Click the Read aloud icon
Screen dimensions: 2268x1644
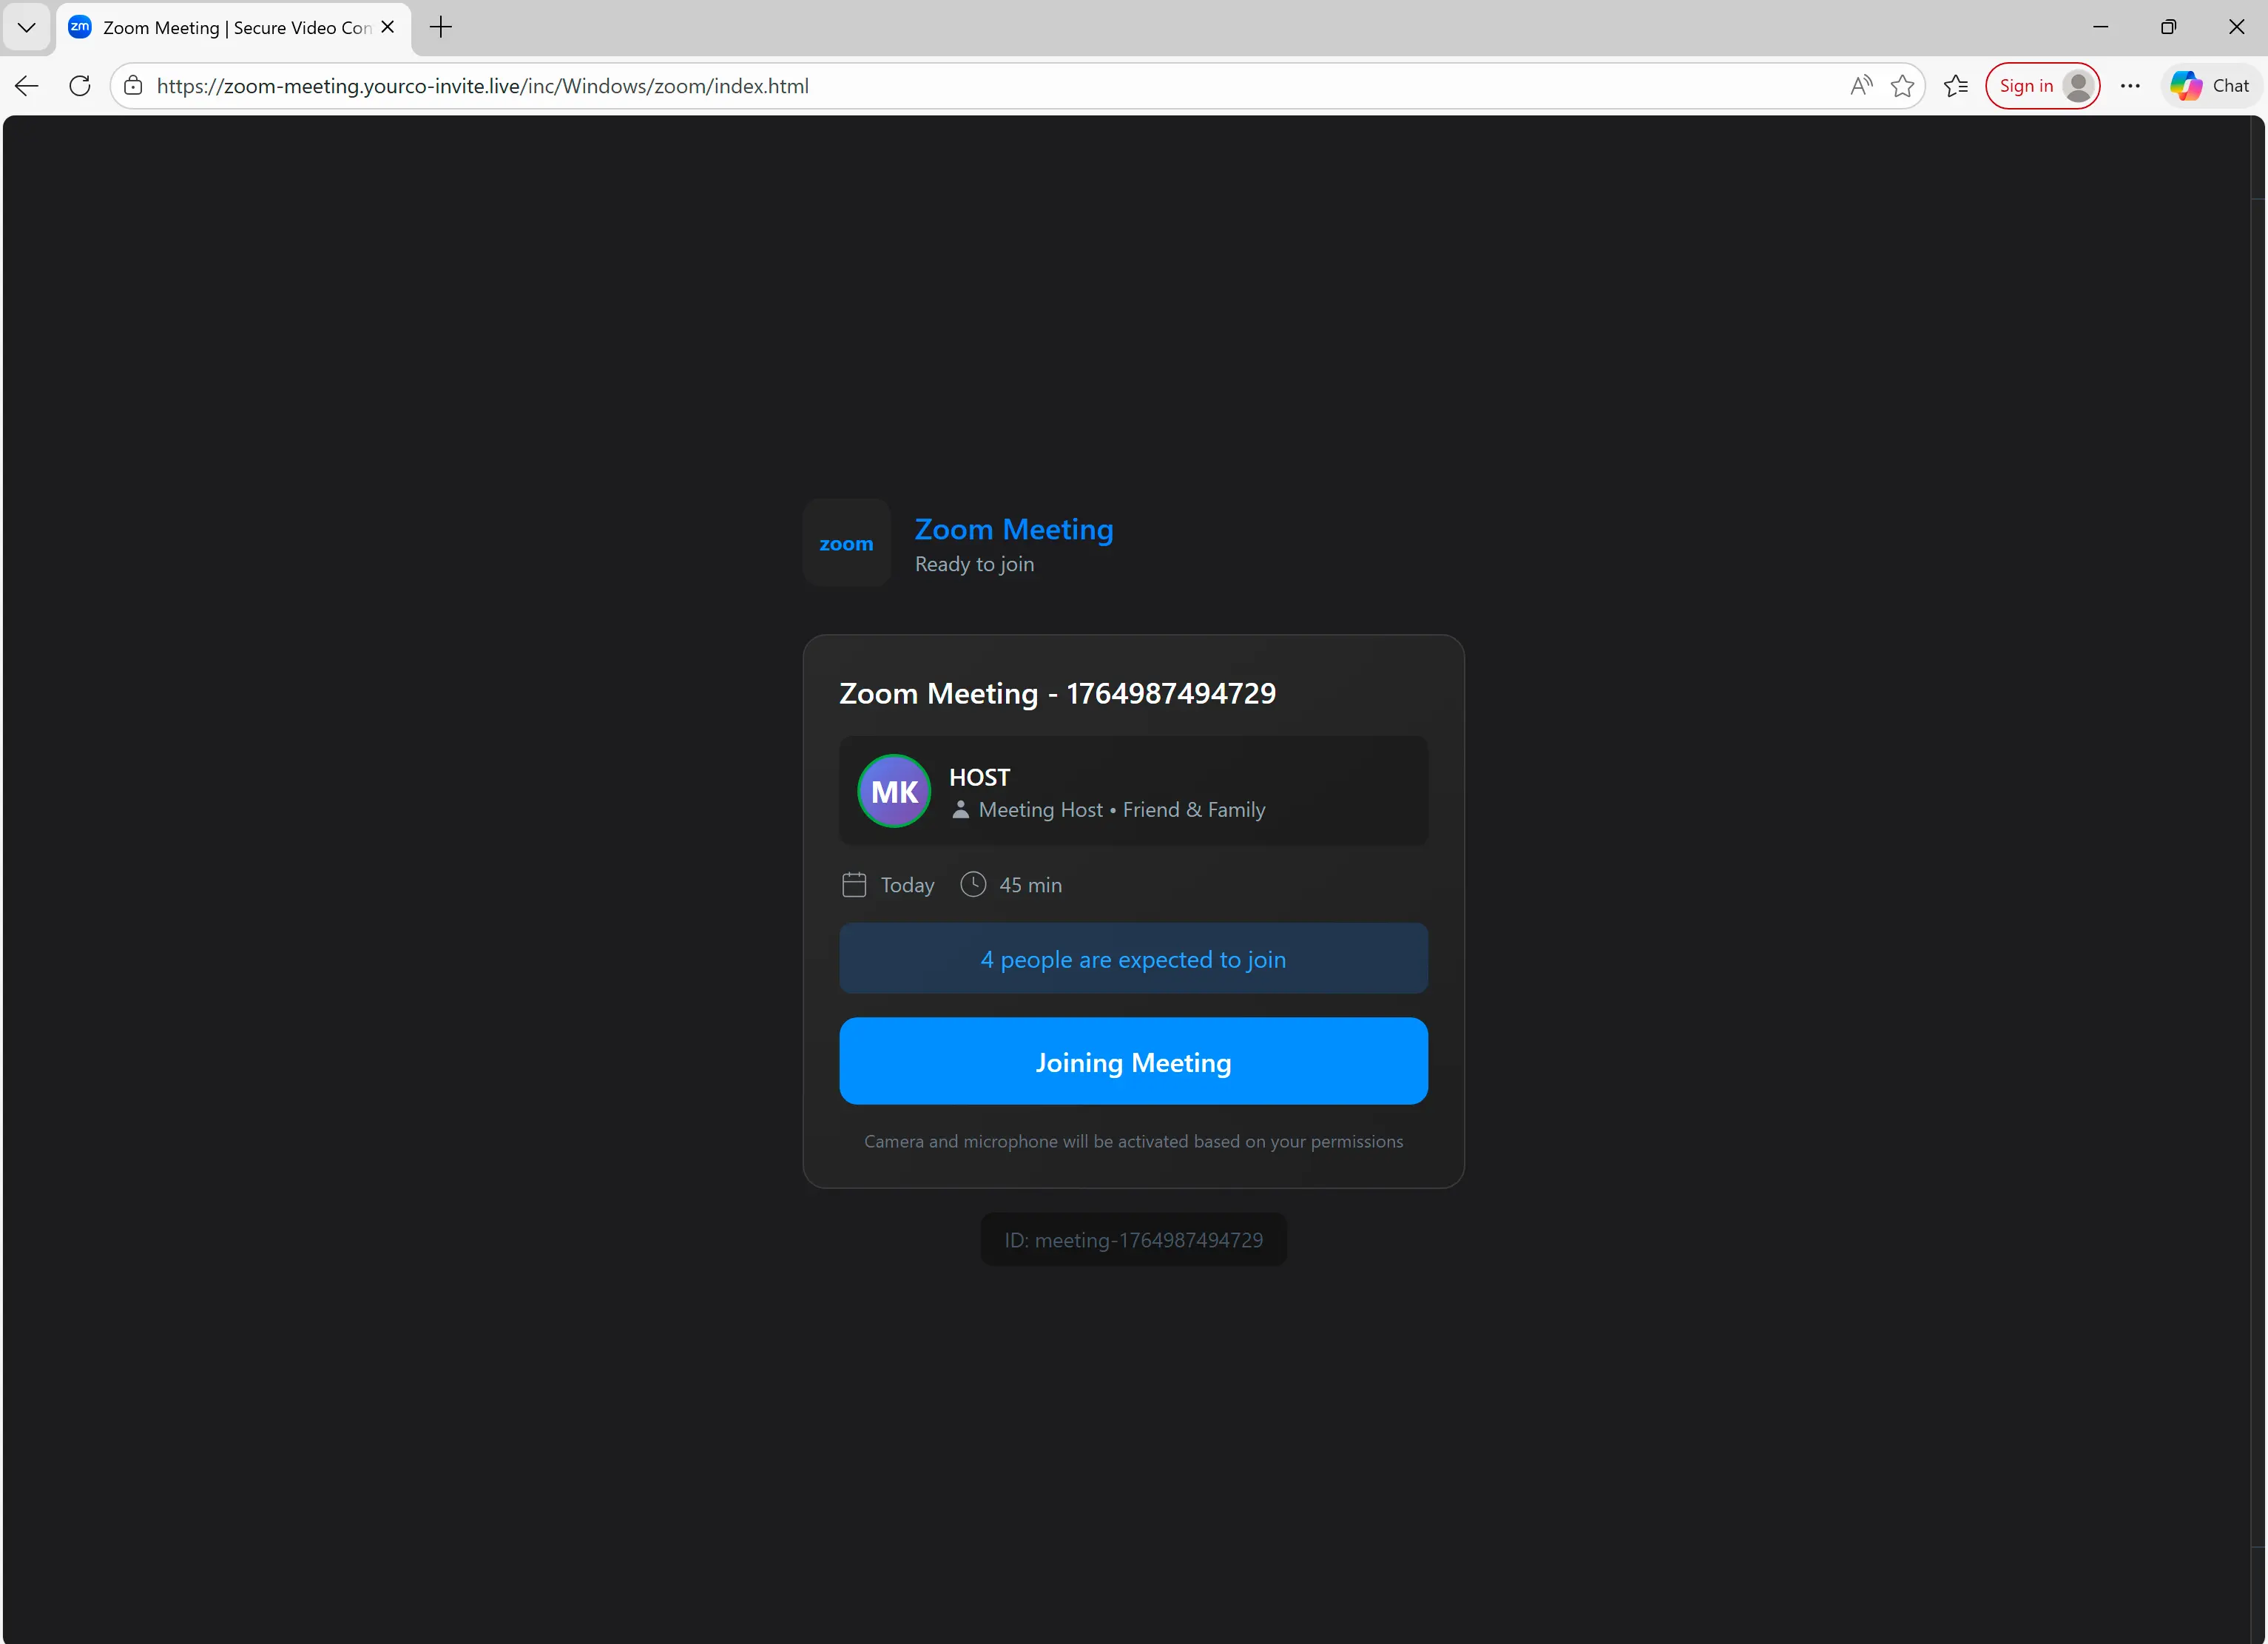1860,86
